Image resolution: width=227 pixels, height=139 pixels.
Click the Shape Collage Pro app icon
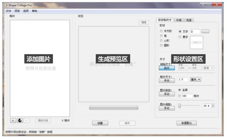6,5
